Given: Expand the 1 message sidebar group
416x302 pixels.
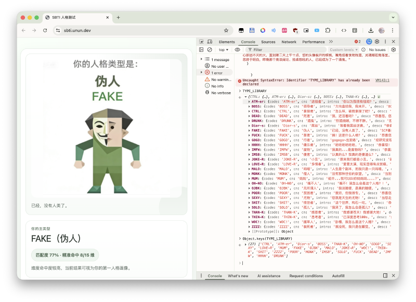Looking at the screenshot, I should [x=202, y=59].
